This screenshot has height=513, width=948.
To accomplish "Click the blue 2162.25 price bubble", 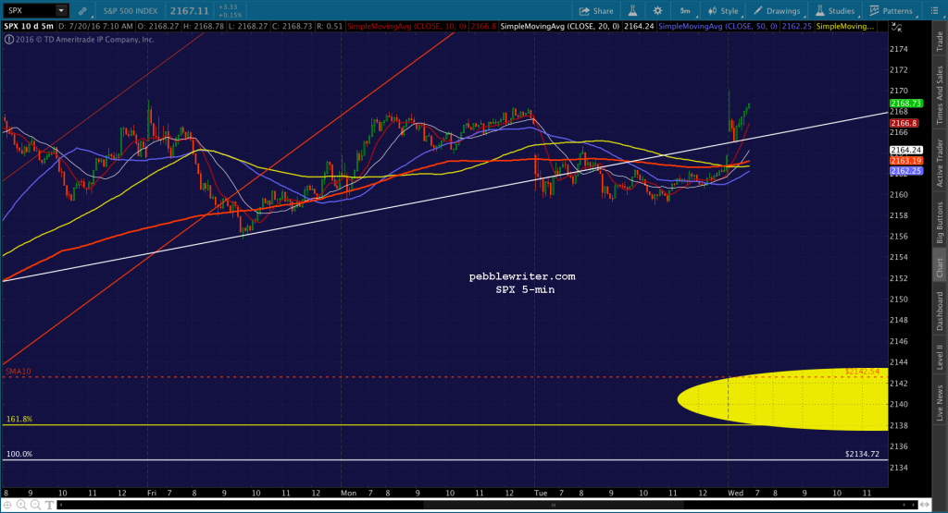I will coord(905,171).
